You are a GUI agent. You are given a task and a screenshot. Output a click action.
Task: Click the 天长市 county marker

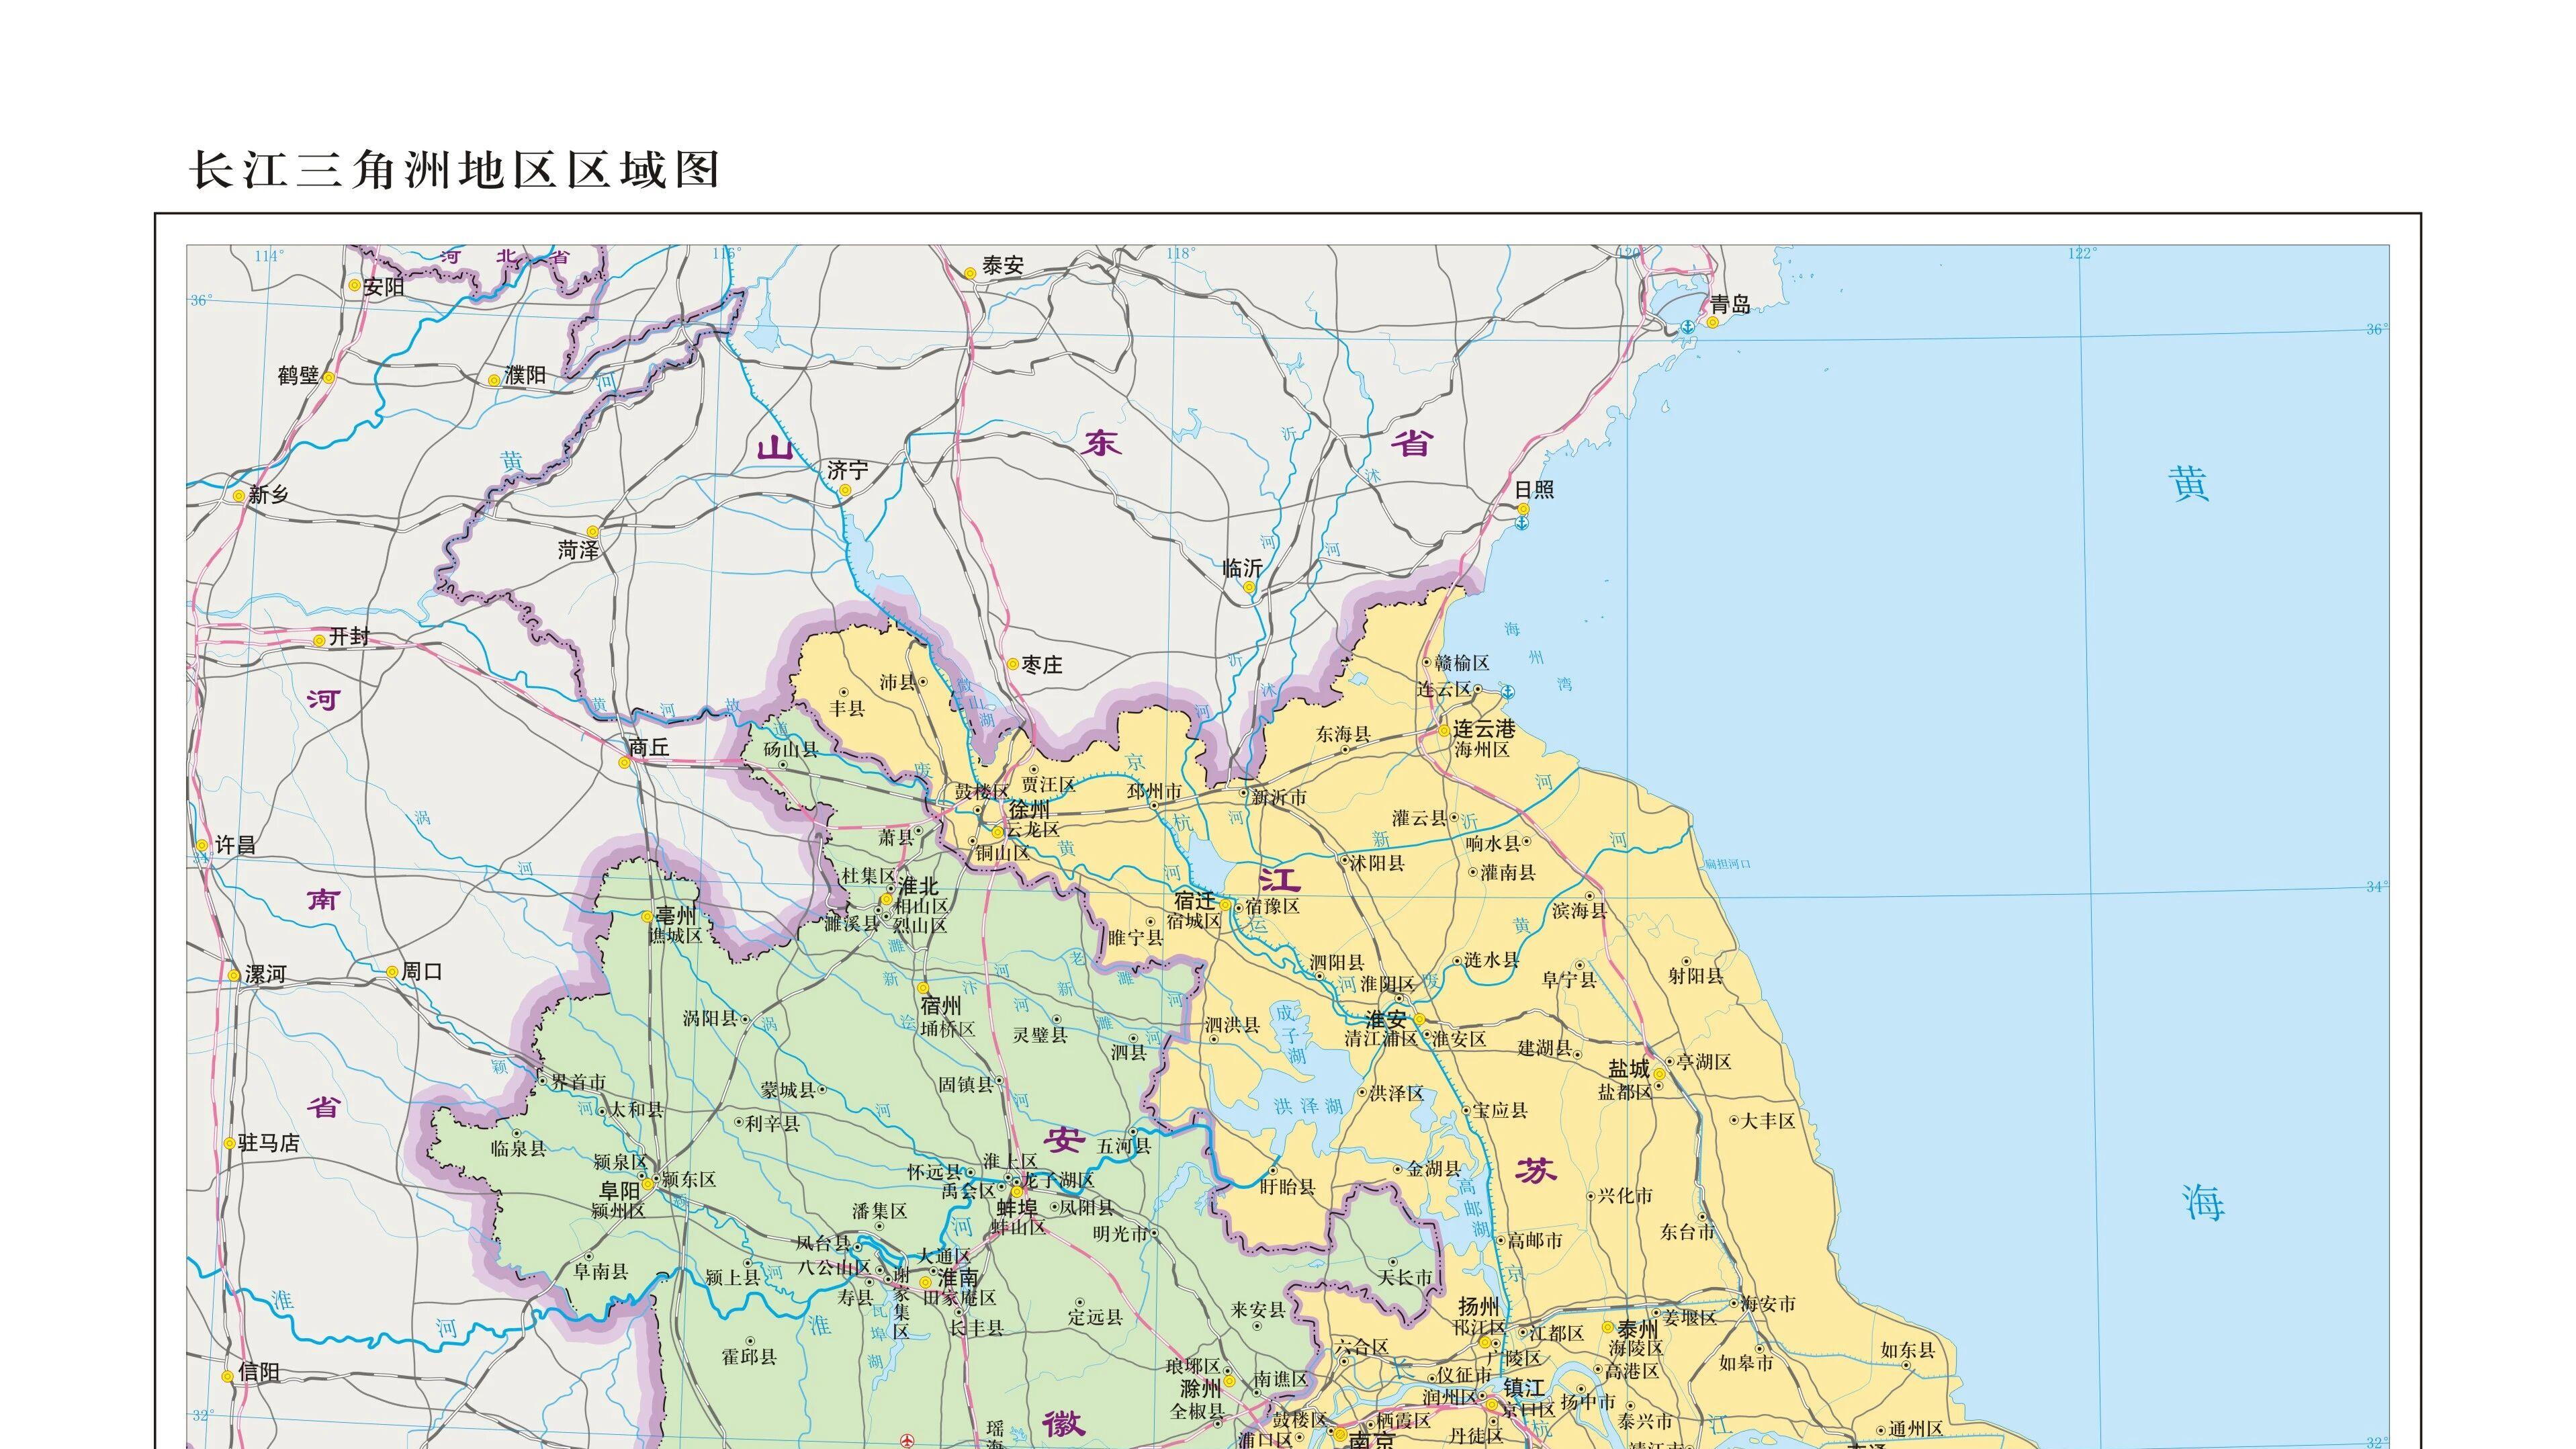coord(1393,1262)
